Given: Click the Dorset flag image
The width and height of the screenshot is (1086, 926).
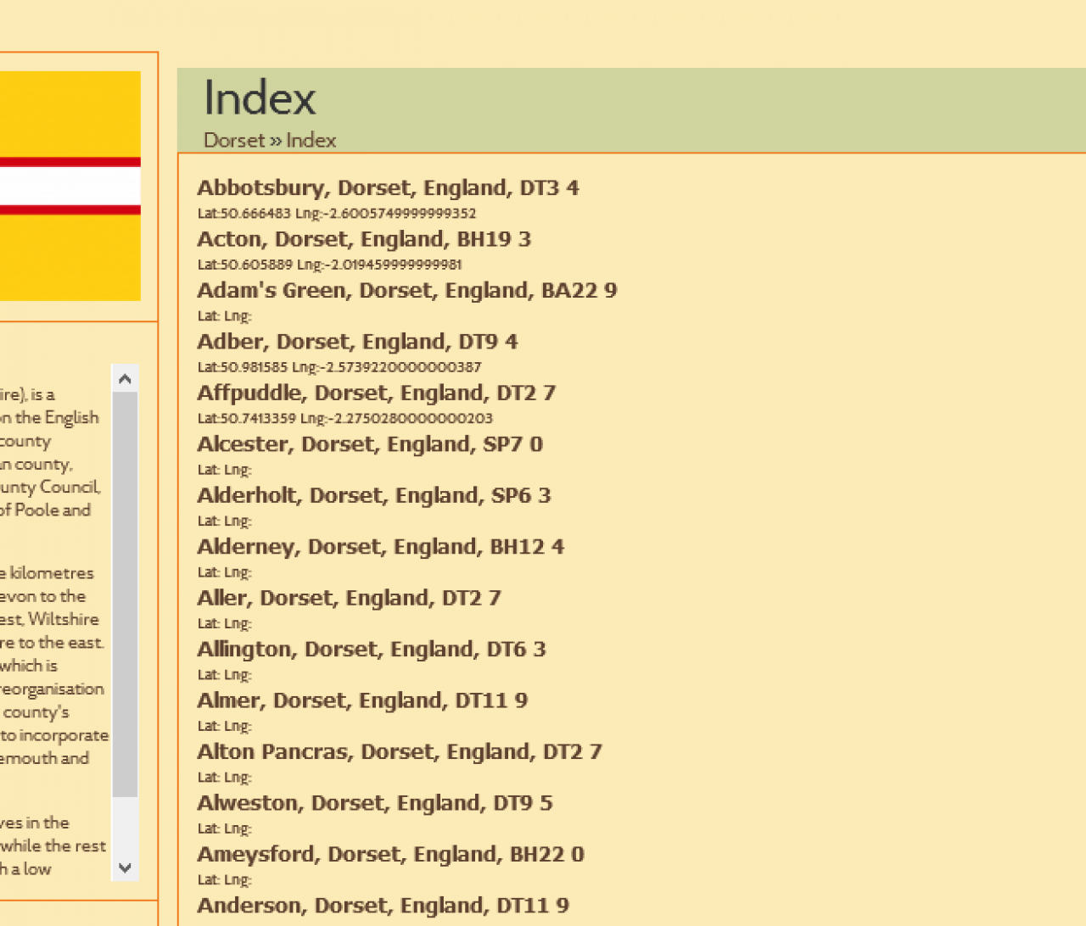Looking at the screenshot, I should [70, 186].
